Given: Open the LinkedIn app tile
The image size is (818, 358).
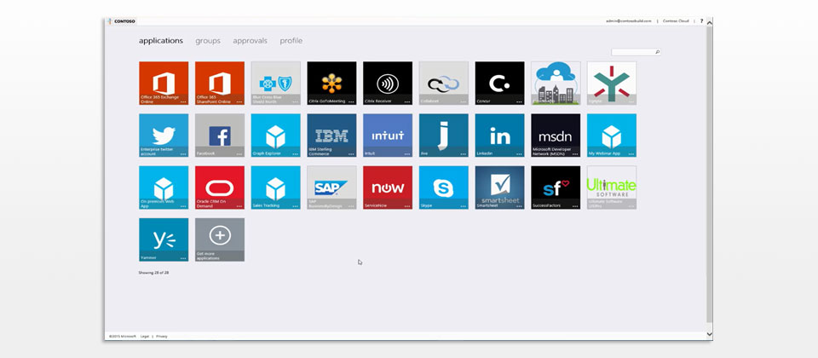Looking at the screenshot, I should (x=500, y=136).
